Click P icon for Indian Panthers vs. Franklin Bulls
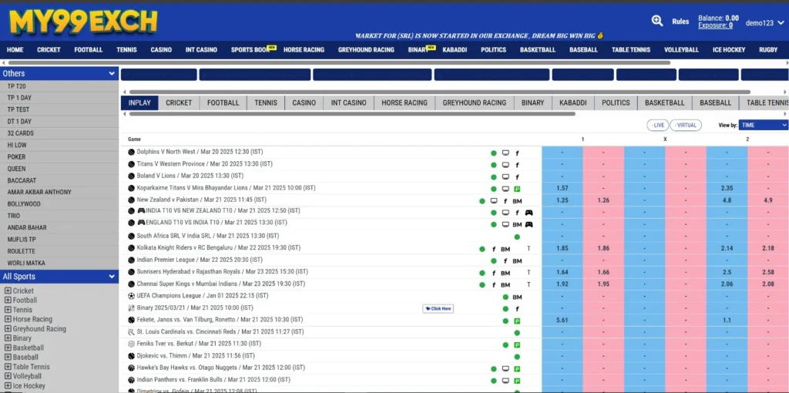This screenshot has width=789, height=393. pyautogui.click(x=517, y=381)
